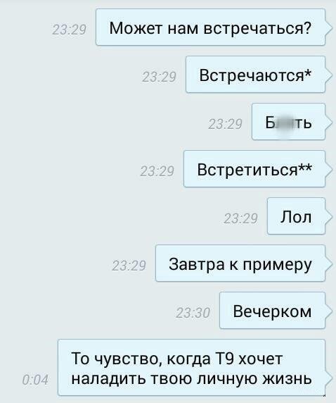Select the "Лол" message bubble
This screenshot has width=336, height=403.
[296, 216]
